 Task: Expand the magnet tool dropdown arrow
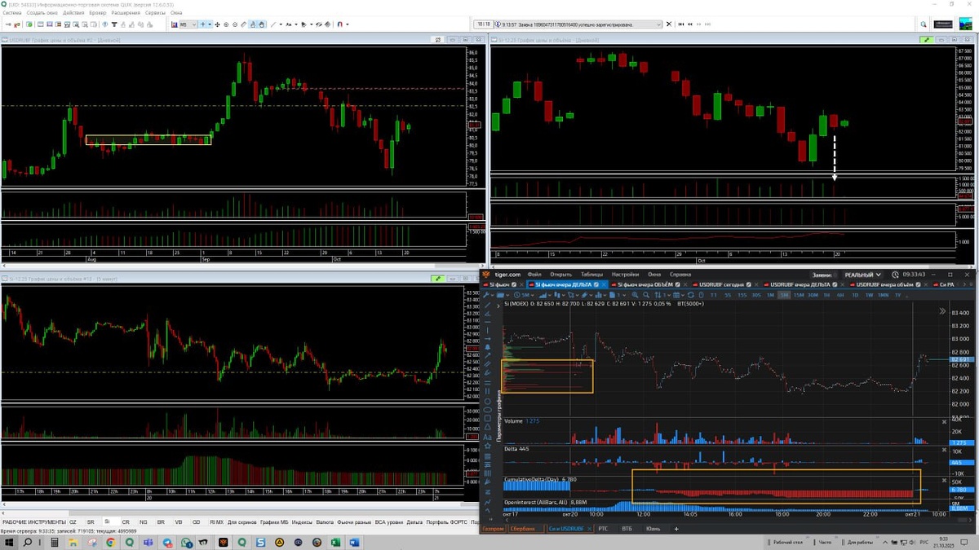pos(348,24)
